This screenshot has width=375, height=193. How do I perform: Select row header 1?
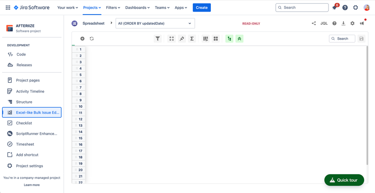click(79, 49)
